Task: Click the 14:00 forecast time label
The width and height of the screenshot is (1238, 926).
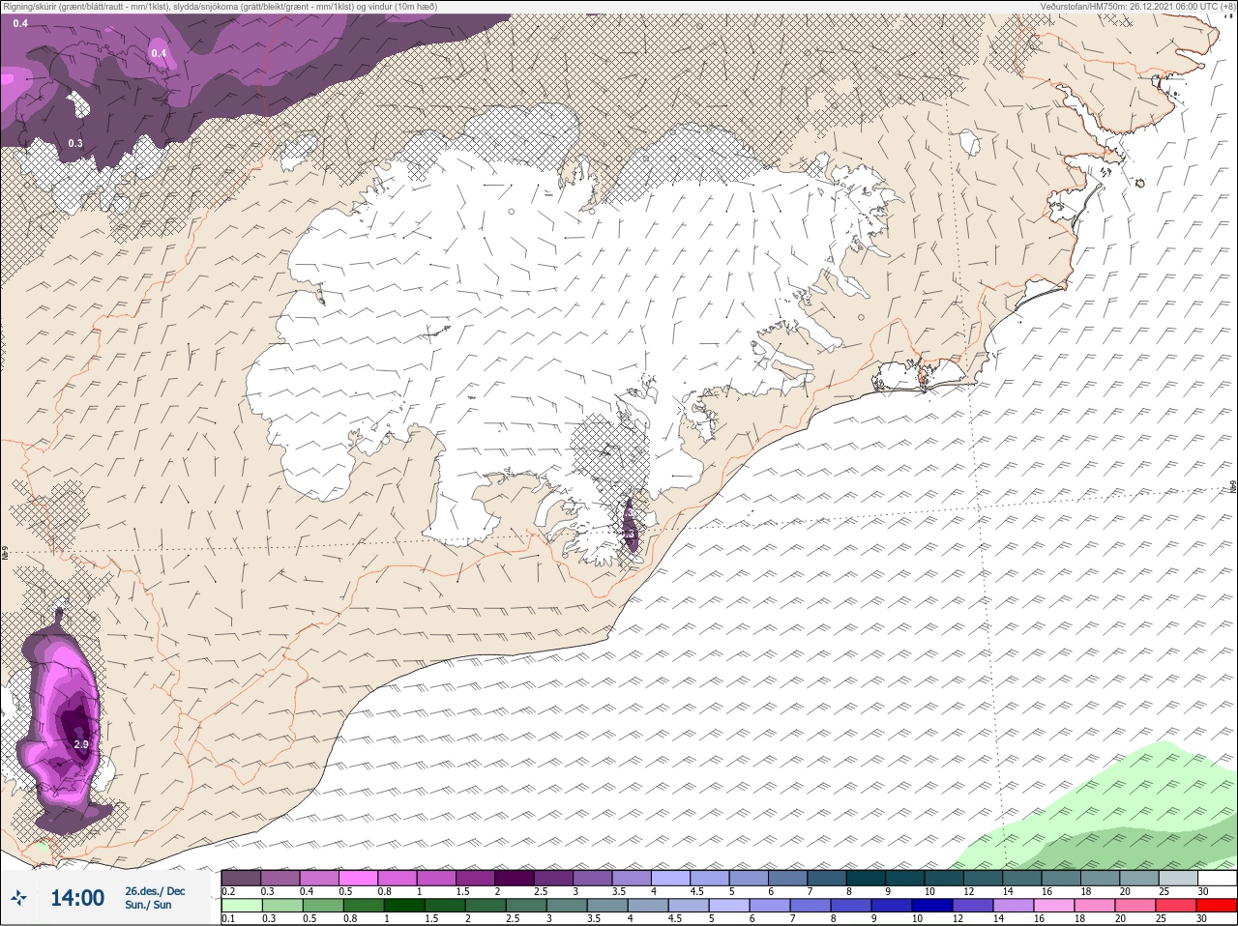Action: click(76, 898)
